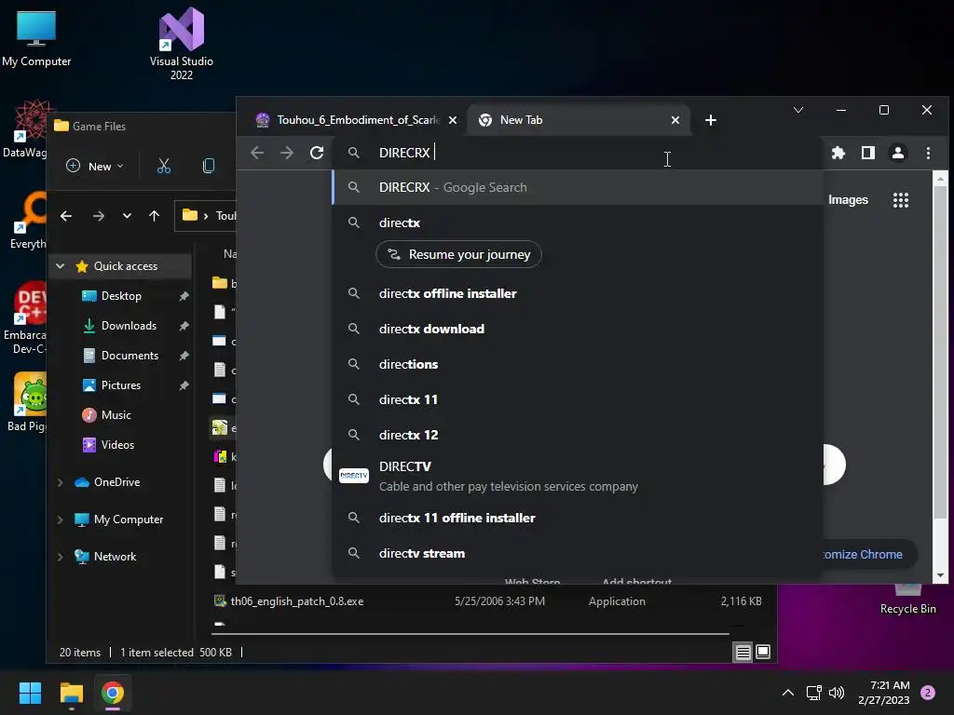Switch to details view in File Explorer

(x=743, y=653)
